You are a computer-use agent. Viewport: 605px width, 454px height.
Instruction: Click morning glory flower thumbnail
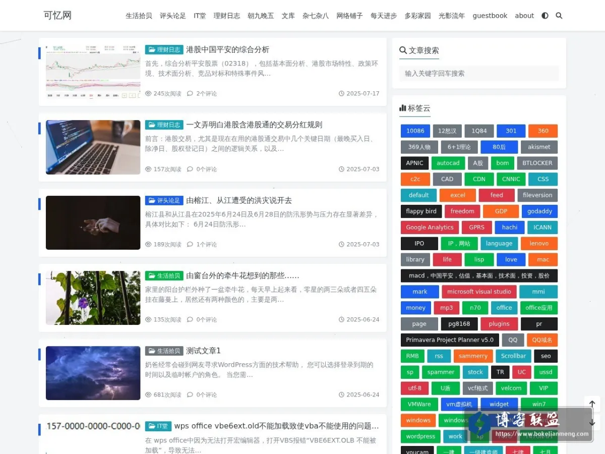click(x=93, y=298)
